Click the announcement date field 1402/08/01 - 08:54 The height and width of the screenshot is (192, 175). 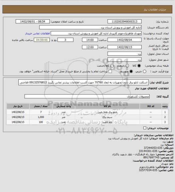[x=33, y=22]
